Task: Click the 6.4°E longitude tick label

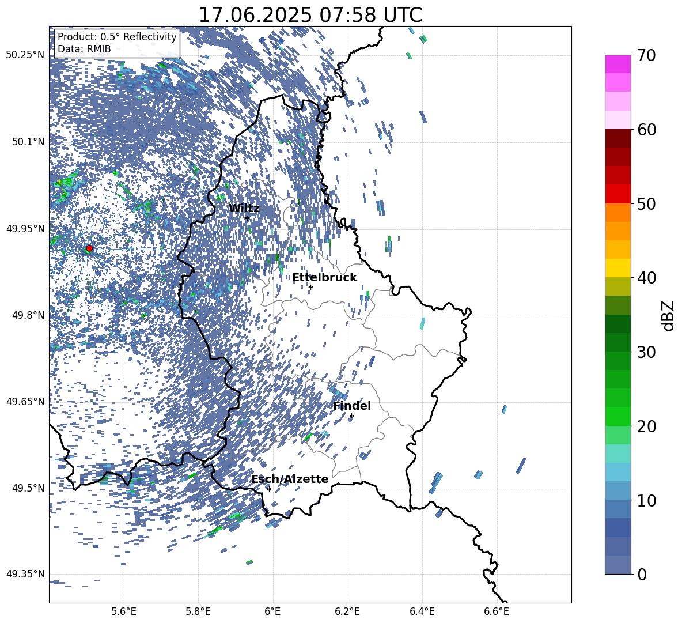Action: pyautogui.click(x=422, y=611)
